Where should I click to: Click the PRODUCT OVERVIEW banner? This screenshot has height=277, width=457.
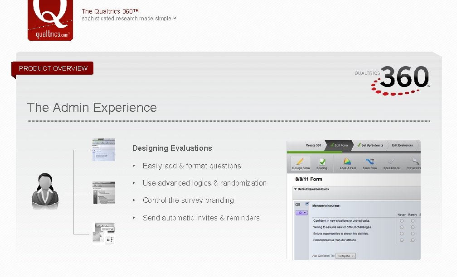[53, 68]
